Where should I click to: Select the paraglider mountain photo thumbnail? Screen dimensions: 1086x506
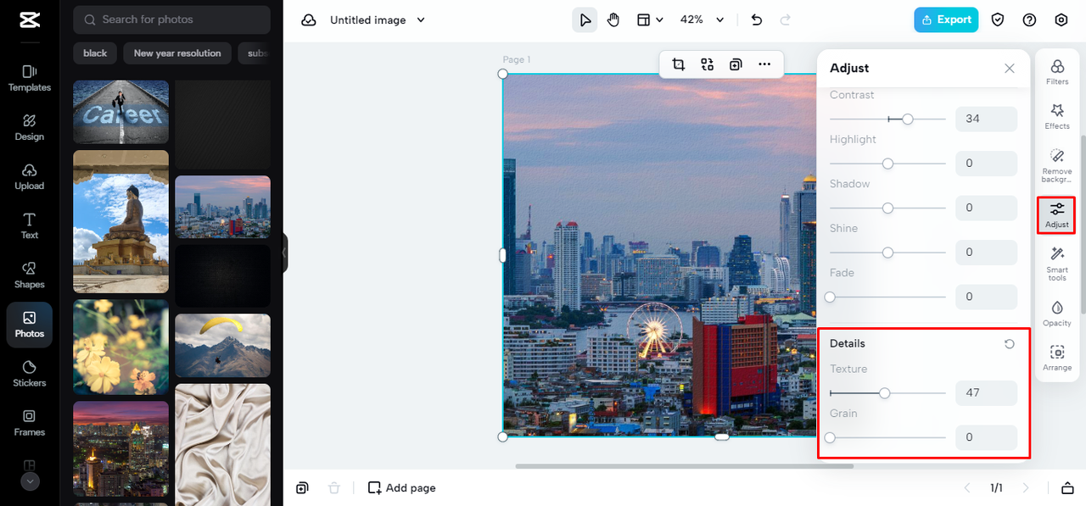[222, 346]
